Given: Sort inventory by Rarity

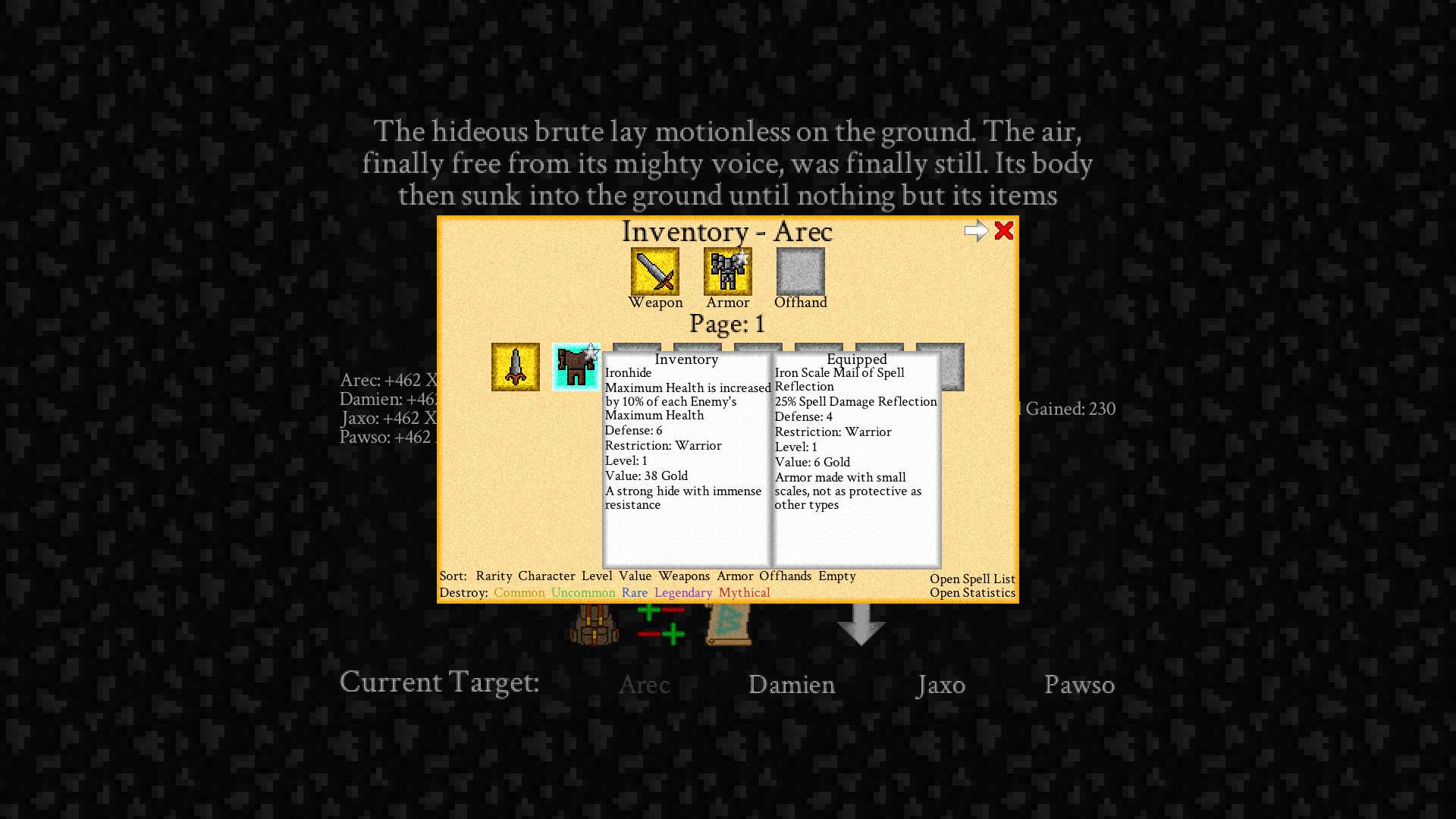Looking at the screenshot, I should 494,575.
